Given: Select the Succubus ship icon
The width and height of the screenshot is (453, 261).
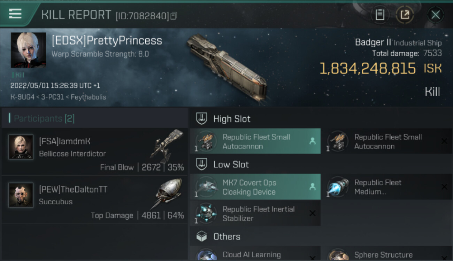Looking at the screenshot, I should pyautogui.click(x=167, y=193).
